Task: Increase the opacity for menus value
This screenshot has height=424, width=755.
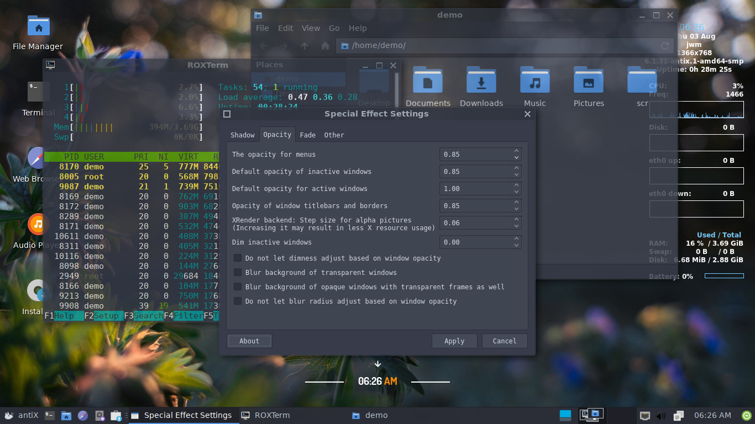Action: [516, 151]
